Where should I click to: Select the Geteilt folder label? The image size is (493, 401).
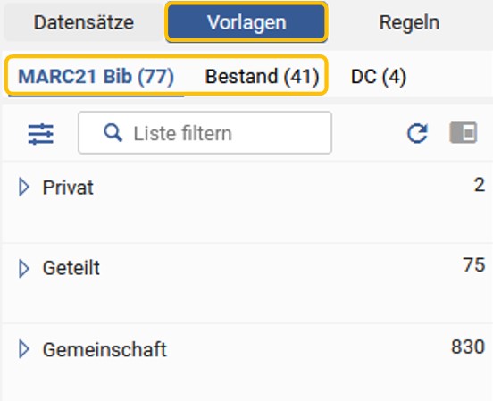71,268
